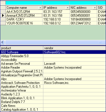Click Adobe Systems Incorporated vendor for Alps

pos(75,79)
